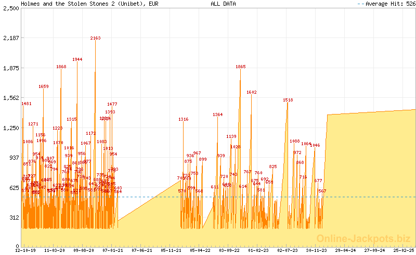Select the 1659 data point label
Image resolution: width=416 pixels, height=255 pixels.
click(x=44, y=86)
